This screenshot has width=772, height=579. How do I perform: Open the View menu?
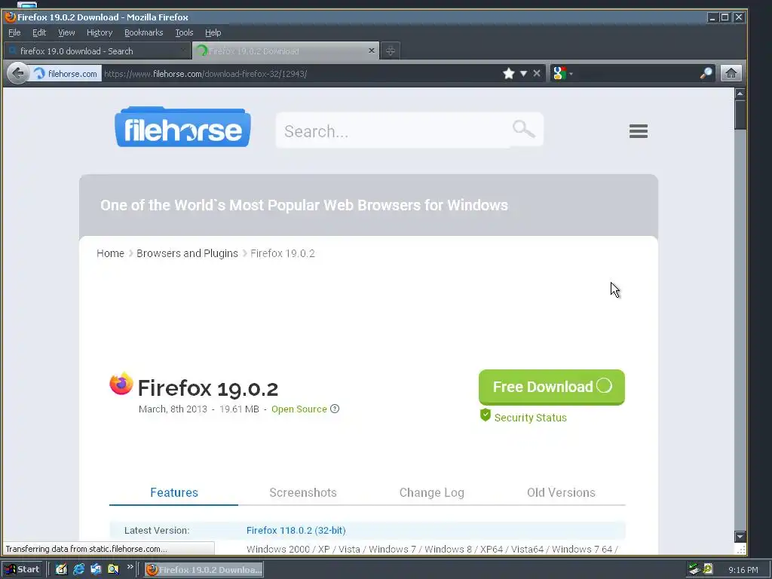point(66,32)
